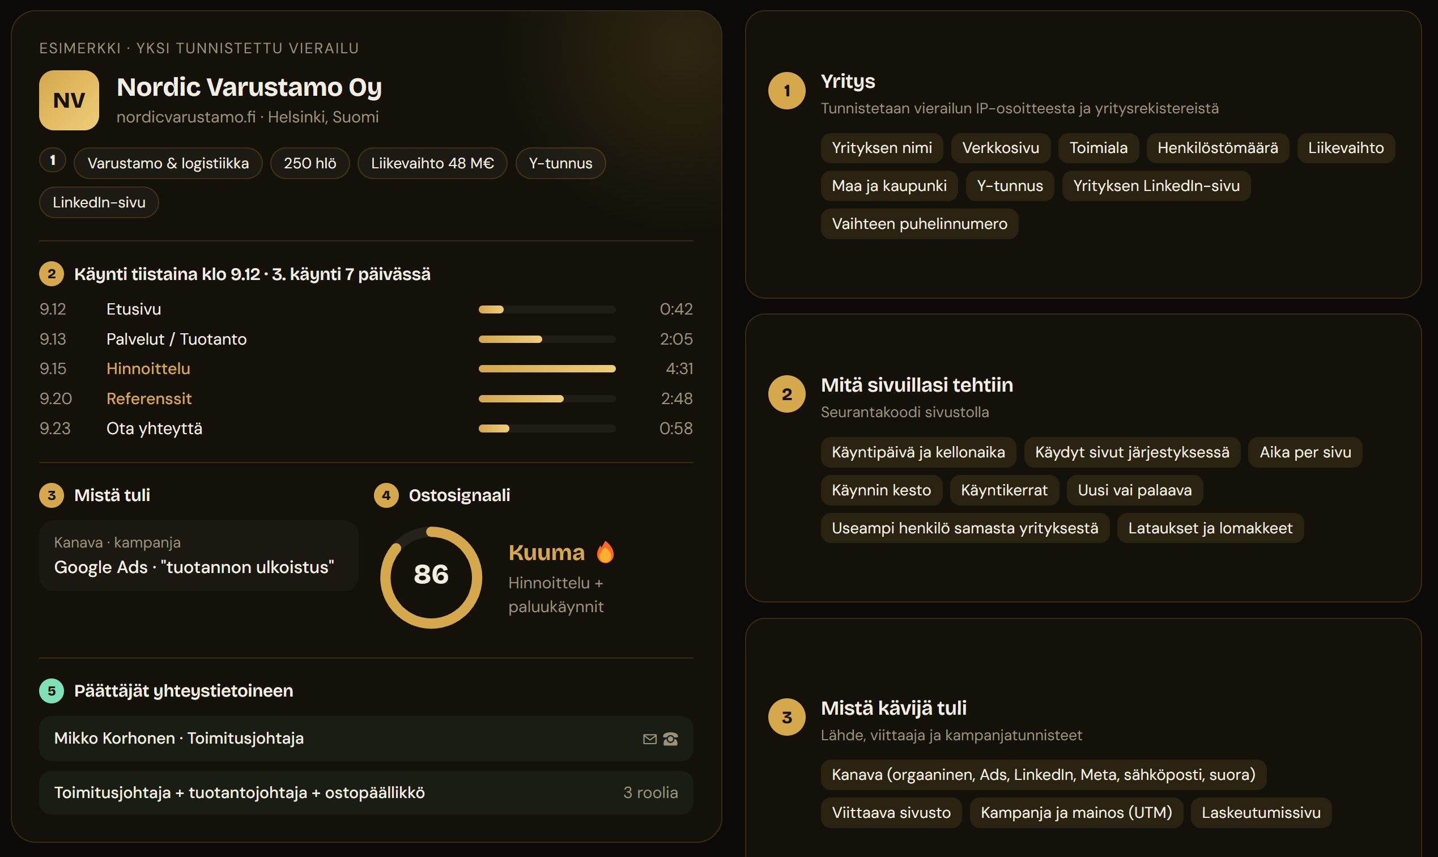Image resolution: width=1438 pixels, height=857 pixels.
Task: Select the Henkilöstömäärä tag
Action: click(x=1218, y=148)
